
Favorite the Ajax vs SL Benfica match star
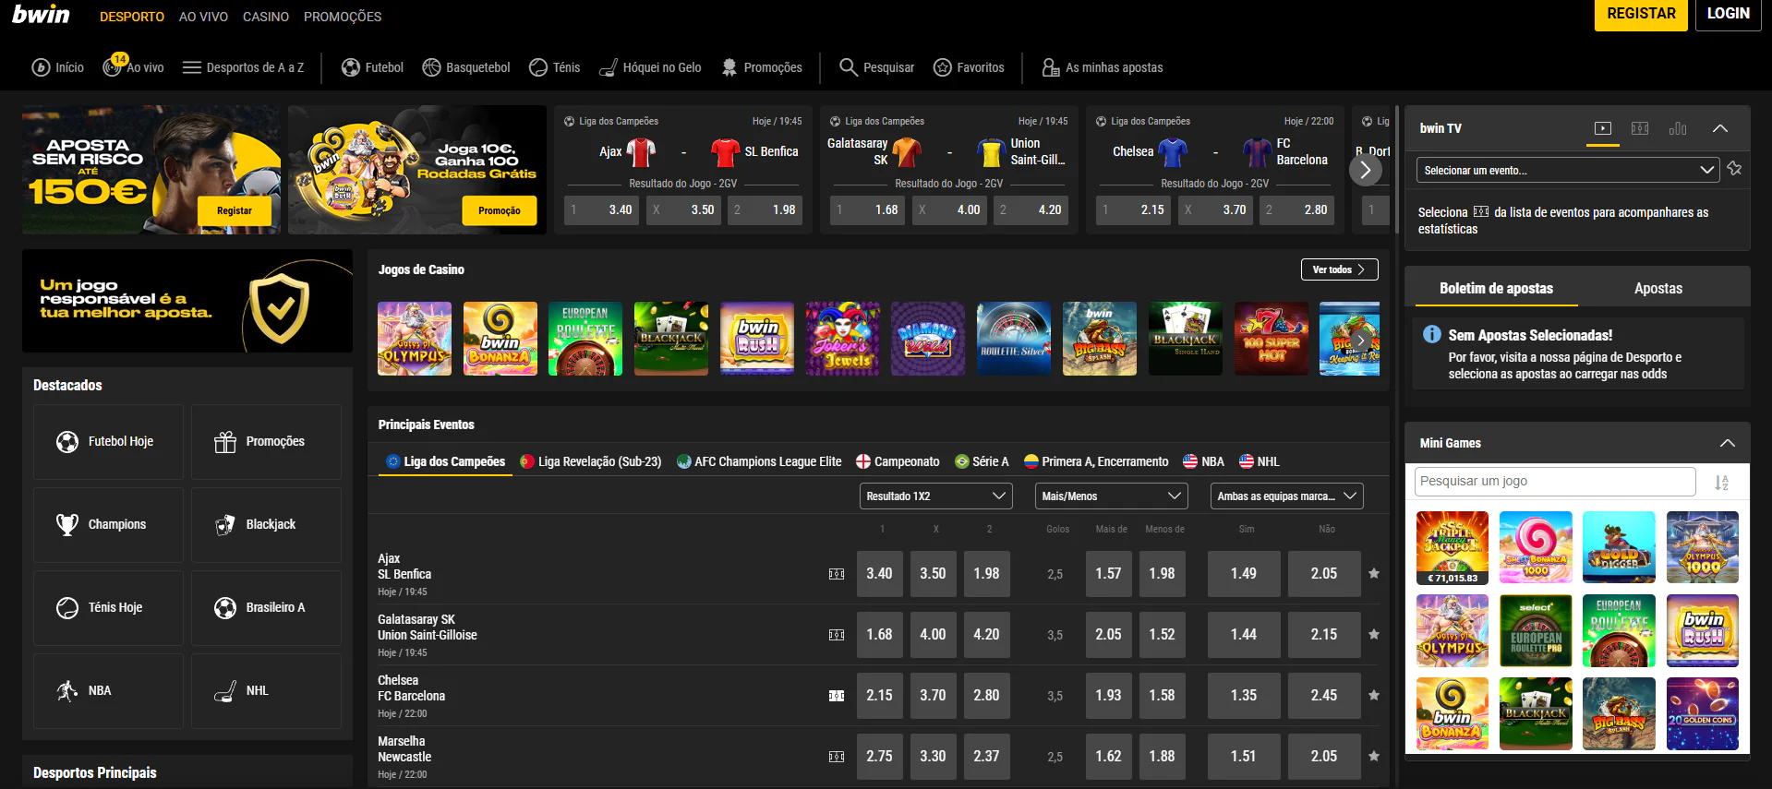(x=1374, y=574)
